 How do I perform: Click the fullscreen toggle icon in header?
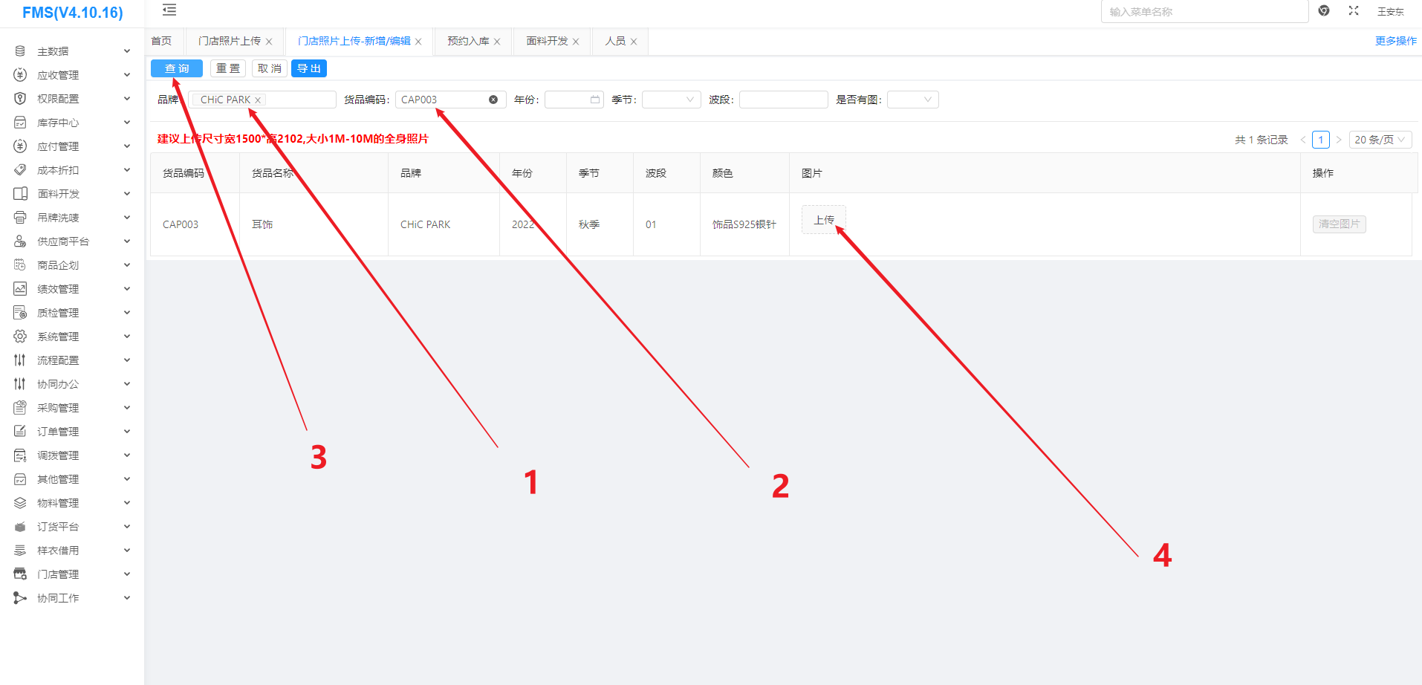[1354, 10]
